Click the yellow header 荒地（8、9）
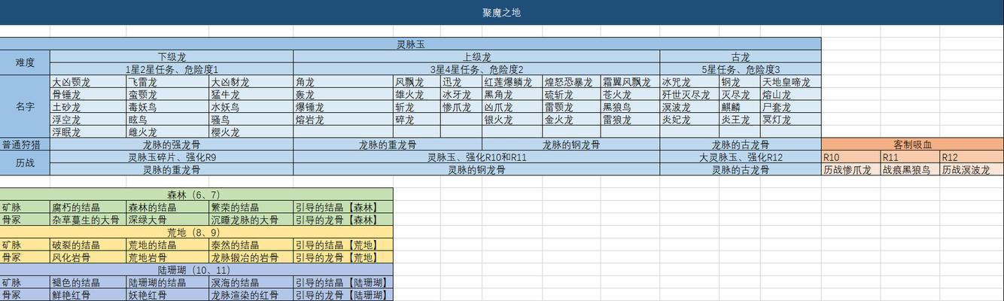The image size is (1004, 301). coord(196,232)
